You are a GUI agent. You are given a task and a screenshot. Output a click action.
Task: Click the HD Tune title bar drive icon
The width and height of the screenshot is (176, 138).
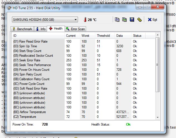[x=9, y=8]
